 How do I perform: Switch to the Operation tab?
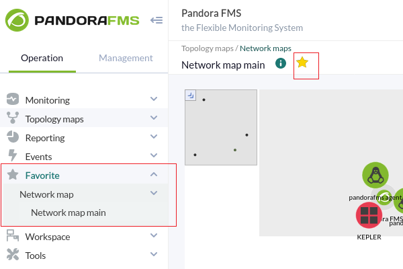42,59
